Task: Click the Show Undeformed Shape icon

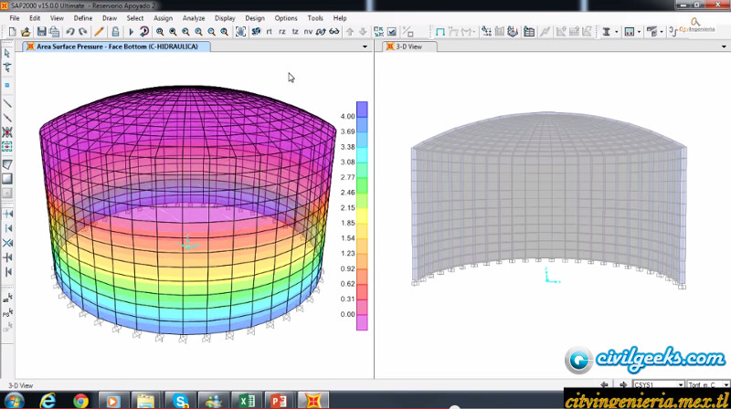Action: click(439, 32)
